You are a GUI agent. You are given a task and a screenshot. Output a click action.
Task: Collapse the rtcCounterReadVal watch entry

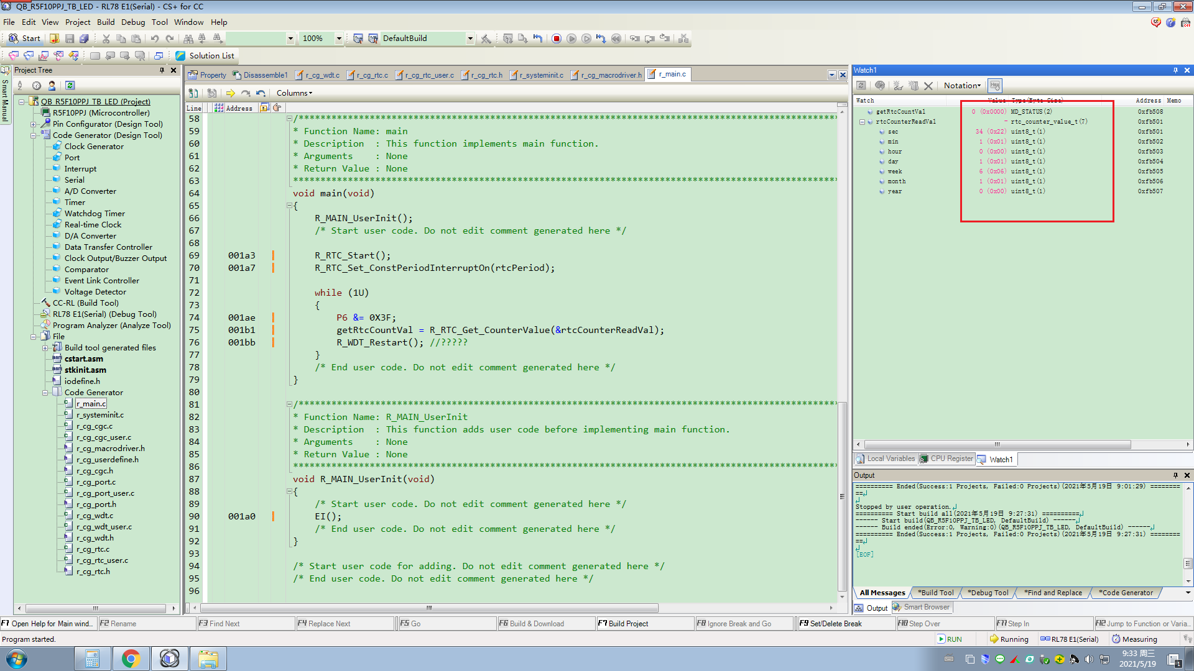(x=861, y=121)
